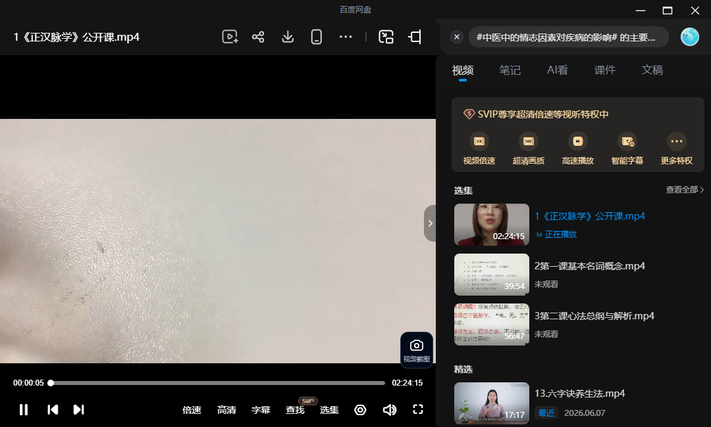
Task: Click the circular settings icon in player bar
Action: [360, 410]
